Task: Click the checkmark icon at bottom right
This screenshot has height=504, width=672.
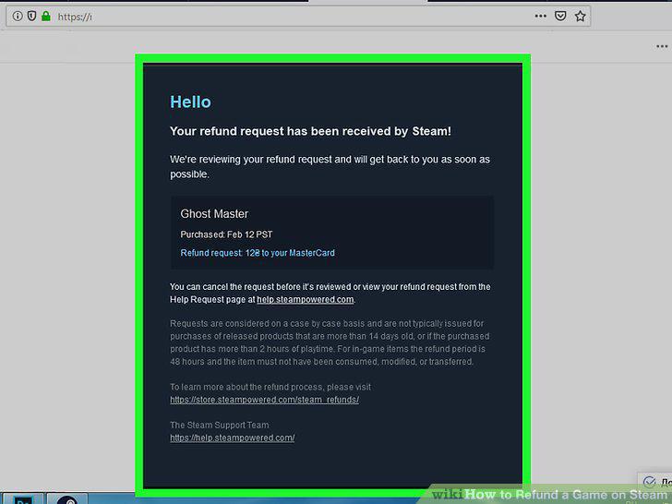Action: pyautogui.click(x=649, y=482)
